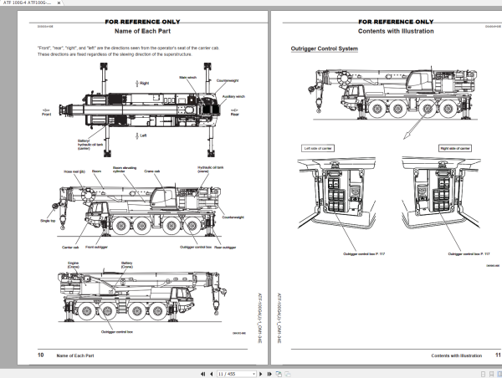This screenshot has width=502, height=378.
Task: Click the 'Left side of carrier' label box
Action: (x=318, y=148)
